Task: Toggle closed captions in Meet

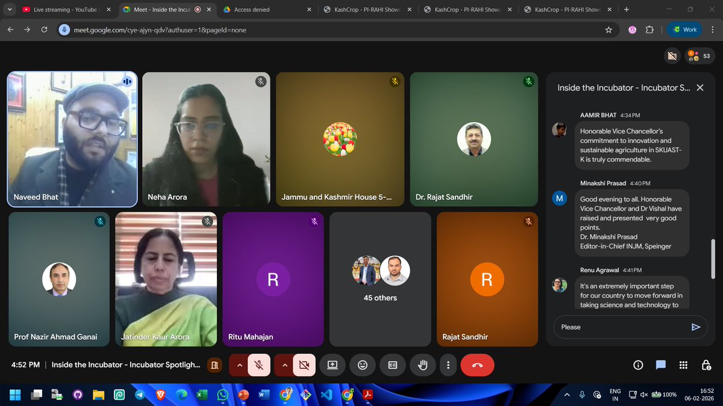Action: (392, 365)
